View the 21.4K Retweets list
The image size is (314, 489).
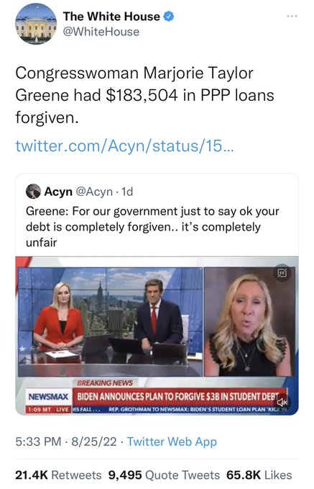(x=58, y=475)
